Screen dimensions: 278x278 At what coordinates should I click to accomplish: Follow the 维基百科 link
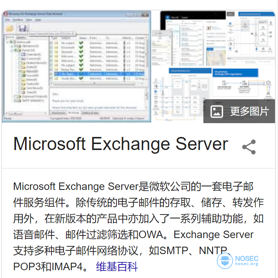tap(117, 266)
